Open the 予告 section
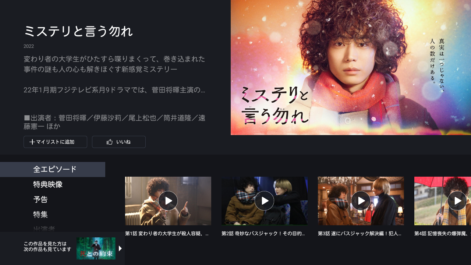 (40, 200)
